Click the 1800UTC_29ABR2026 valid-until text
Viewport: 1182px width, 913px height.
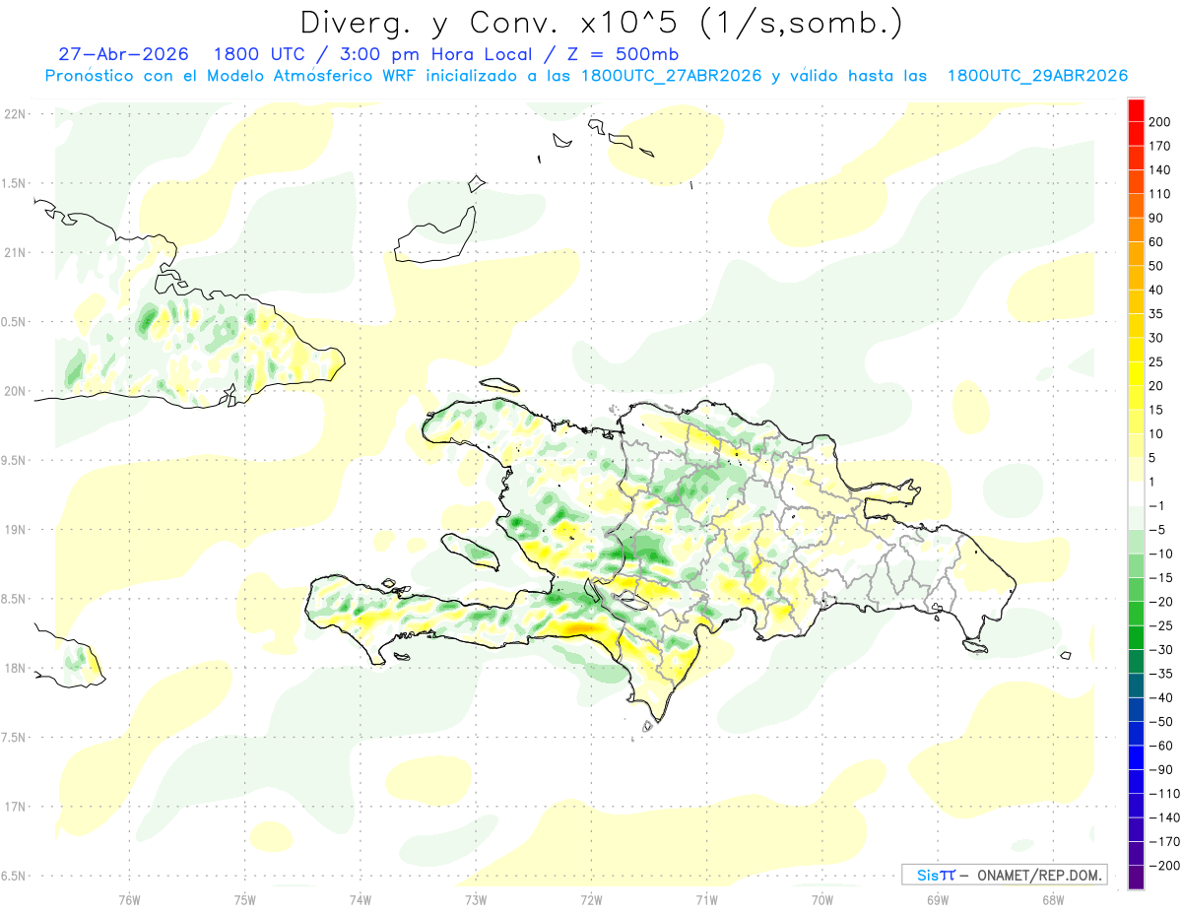(x=1037, y=76)
